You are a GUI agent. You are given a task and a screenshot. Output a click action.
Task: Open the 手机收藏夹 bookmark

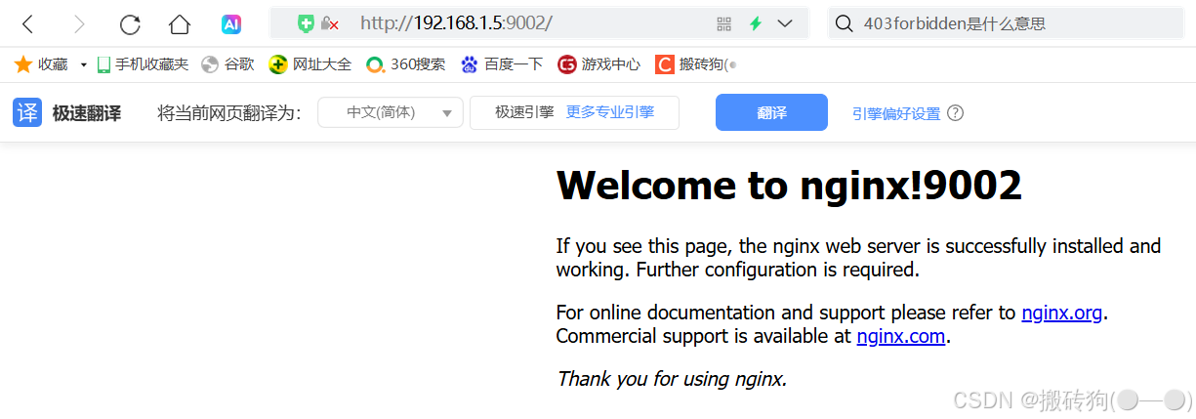point(143,64)
